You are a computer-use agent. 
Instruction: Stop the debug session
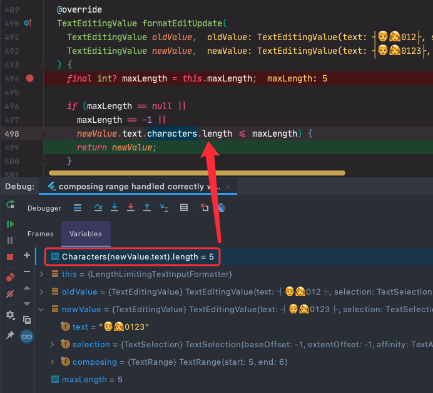click(10, 257)
